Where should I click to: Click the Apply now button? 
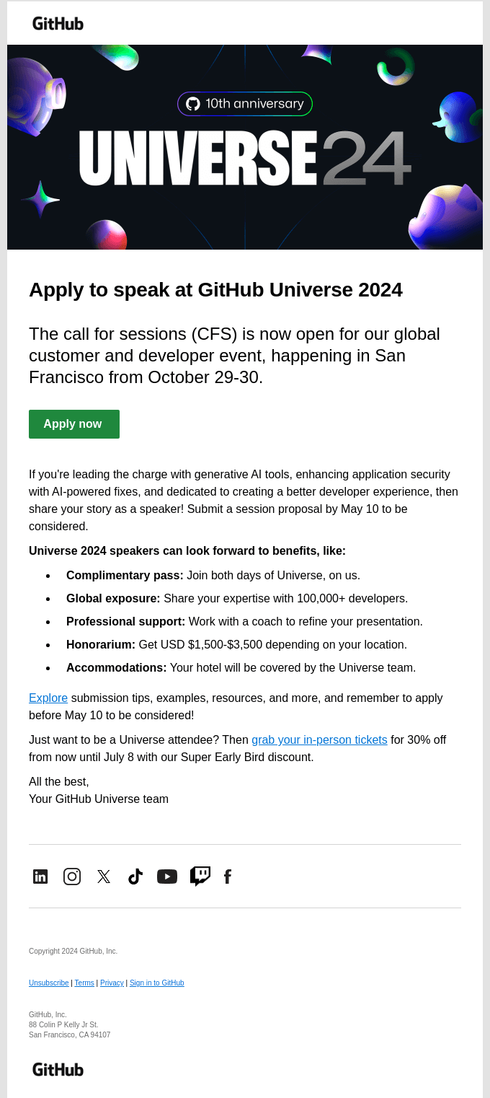click(73, 424)
